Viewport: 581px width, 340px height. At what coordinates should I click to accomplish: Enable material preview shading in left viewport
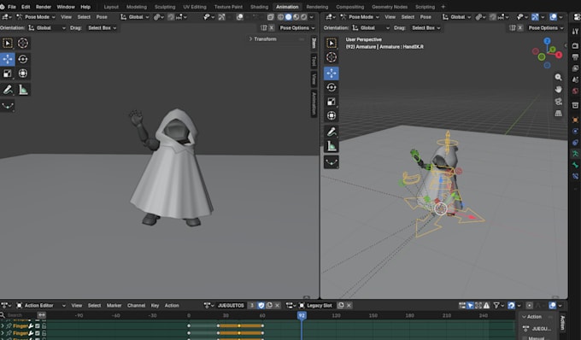[x=296, y=17]
